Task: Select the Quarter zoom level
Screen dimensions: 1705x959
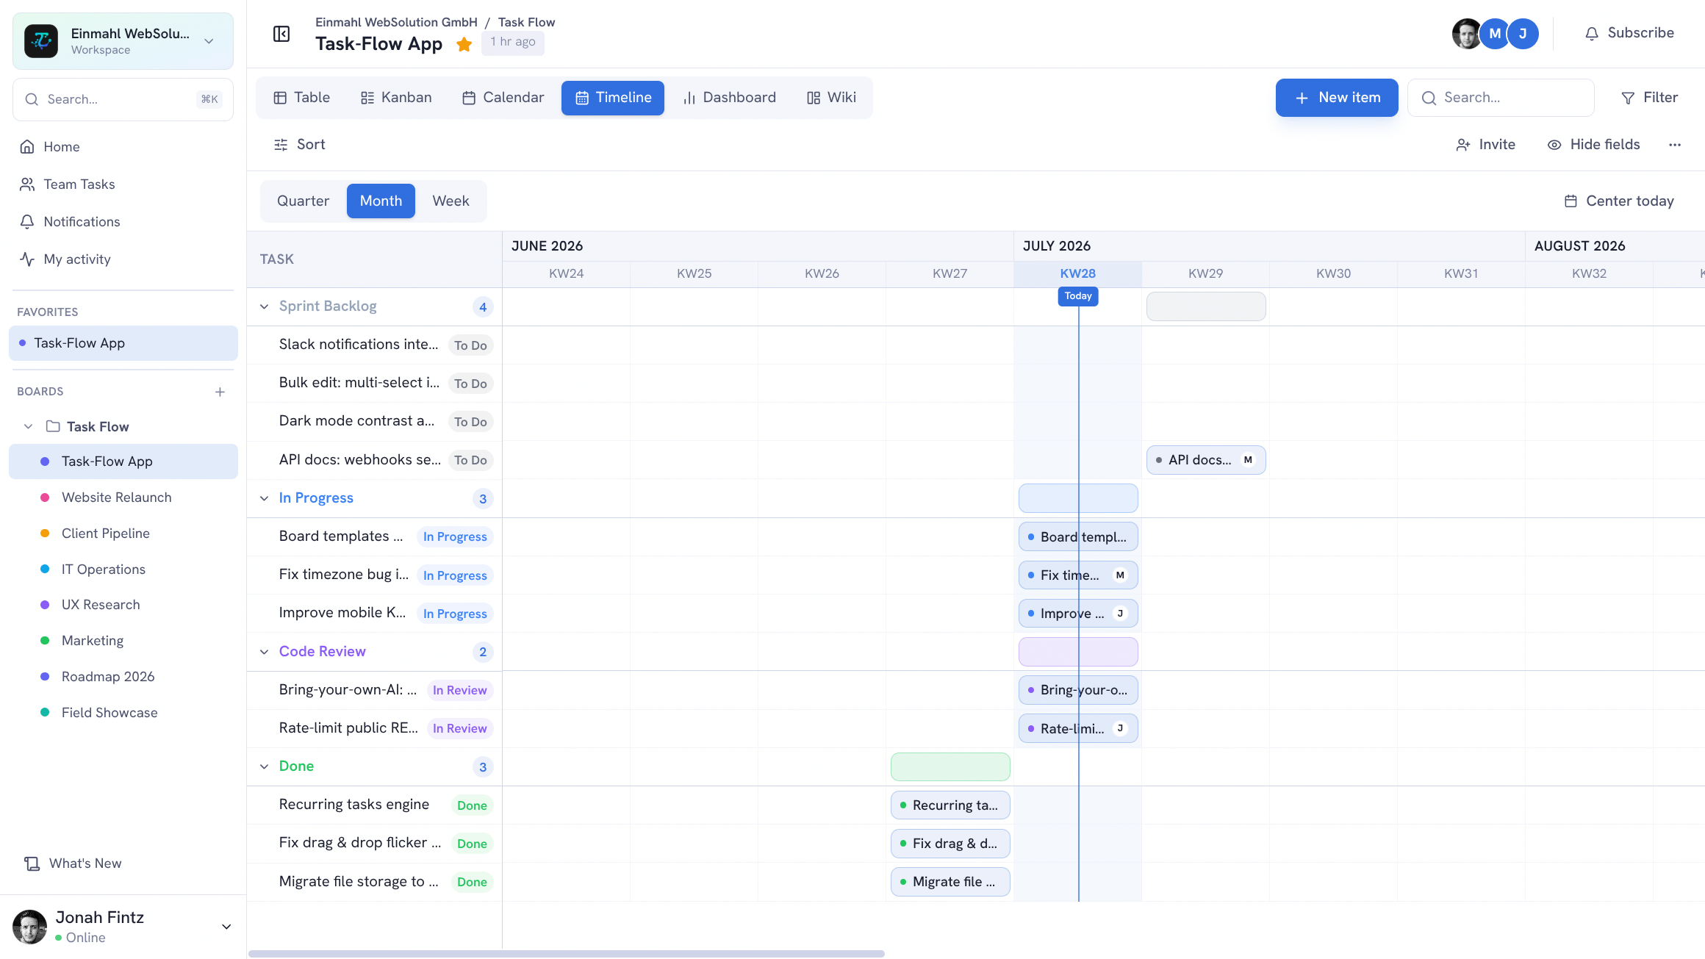Action: (x=303, y=201)
